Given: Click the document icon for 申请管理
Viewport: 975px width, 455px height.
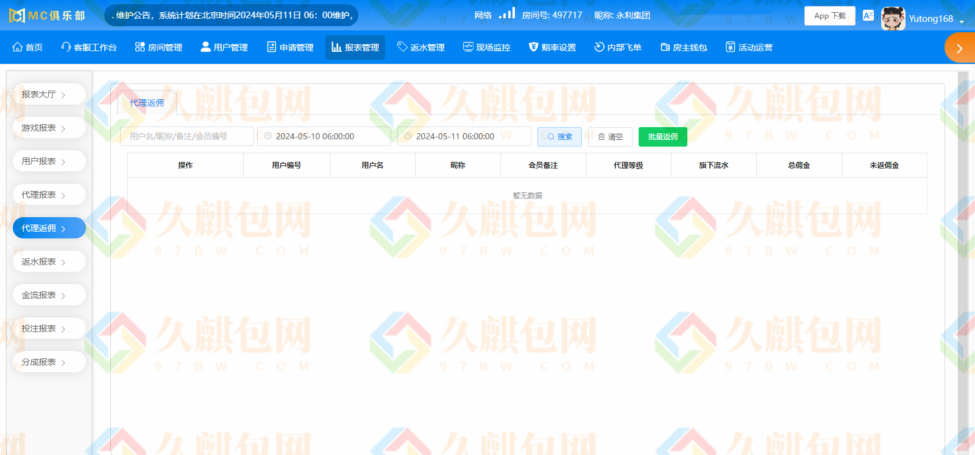Looking at the screenshot, I should (x=271, y=47).
